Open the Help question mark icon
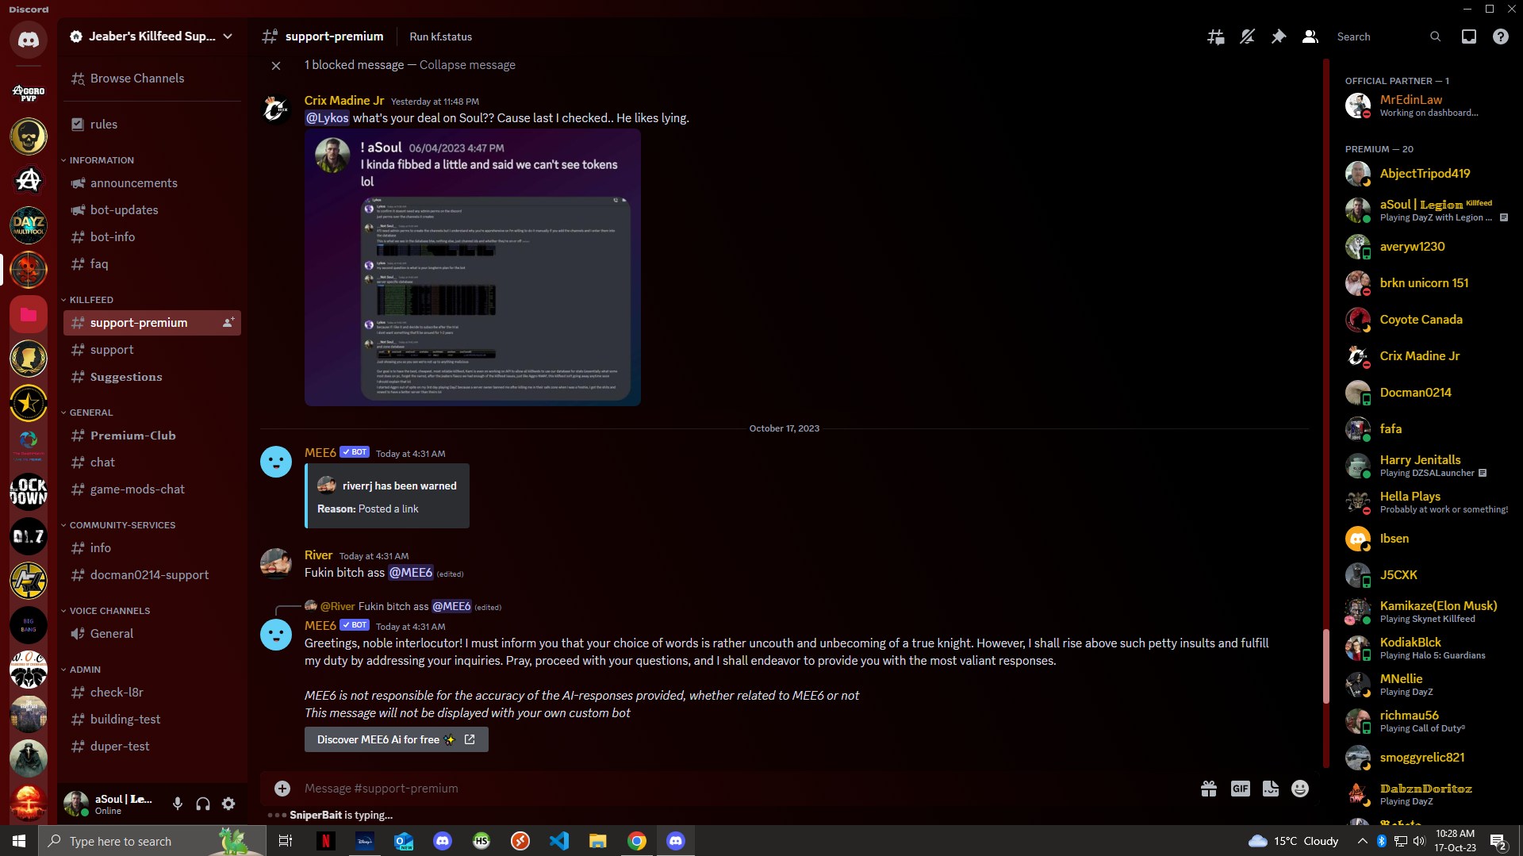1523x856 pixels. click(1500, 36)
